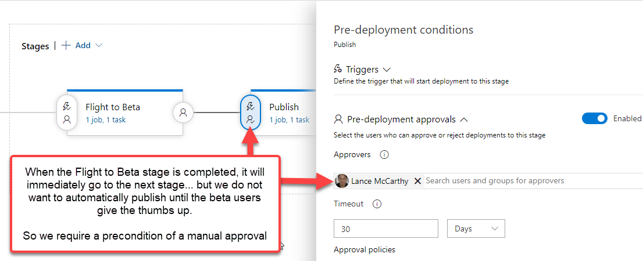Open the Flight to Beta job link

(x=105, y=120)
